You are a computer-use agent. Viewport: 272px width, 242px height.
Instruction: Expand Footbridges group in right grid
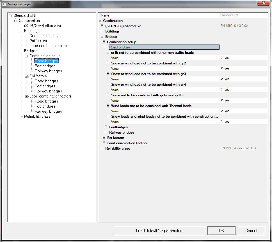coord(106,127)
